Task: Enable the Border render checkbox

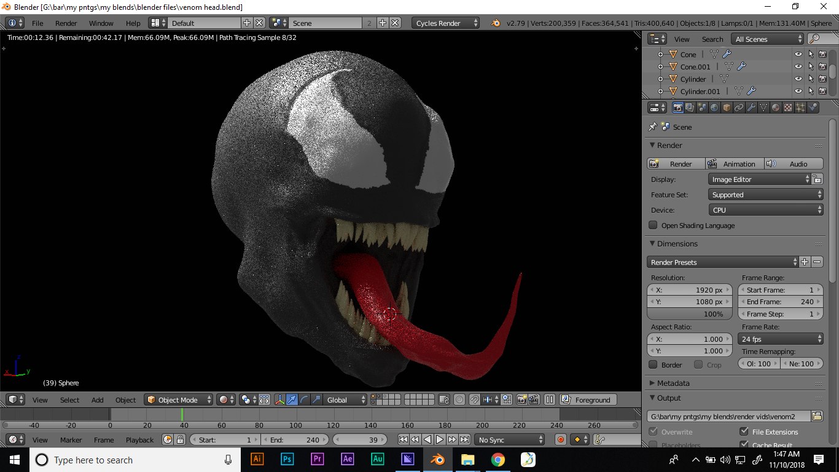Action: point(653,364)
